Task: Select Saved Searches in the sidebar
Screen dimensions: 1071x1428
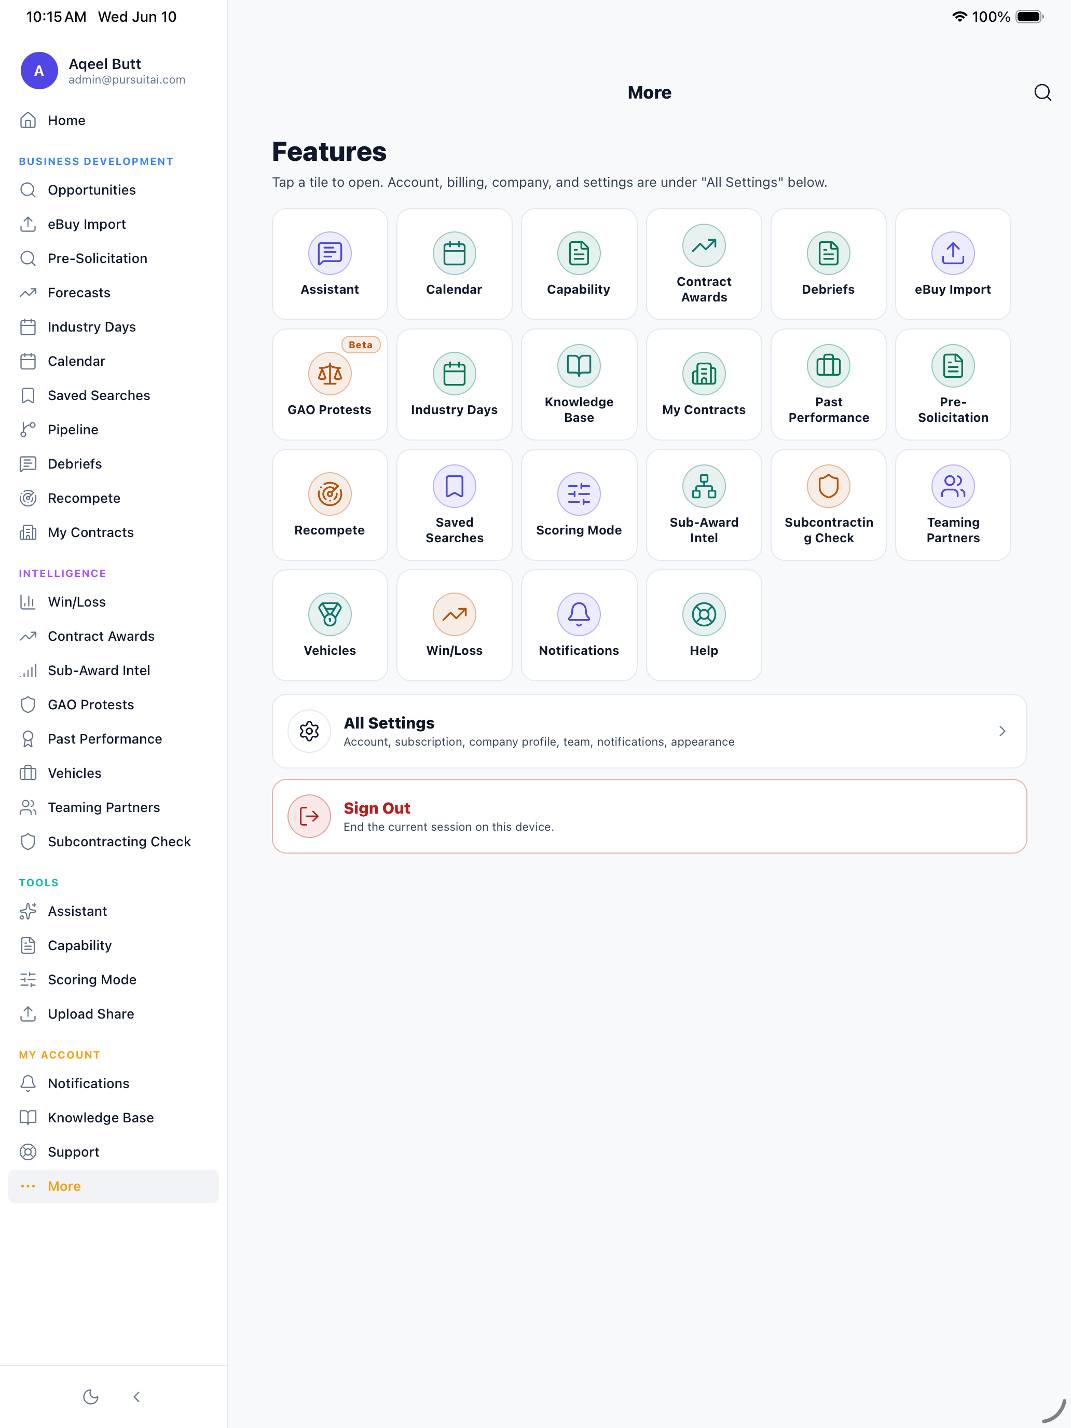Action: tap(113, 395)
